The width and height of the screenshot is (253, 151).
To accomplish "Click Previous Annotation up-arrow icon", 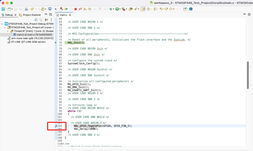I will 155,9.
